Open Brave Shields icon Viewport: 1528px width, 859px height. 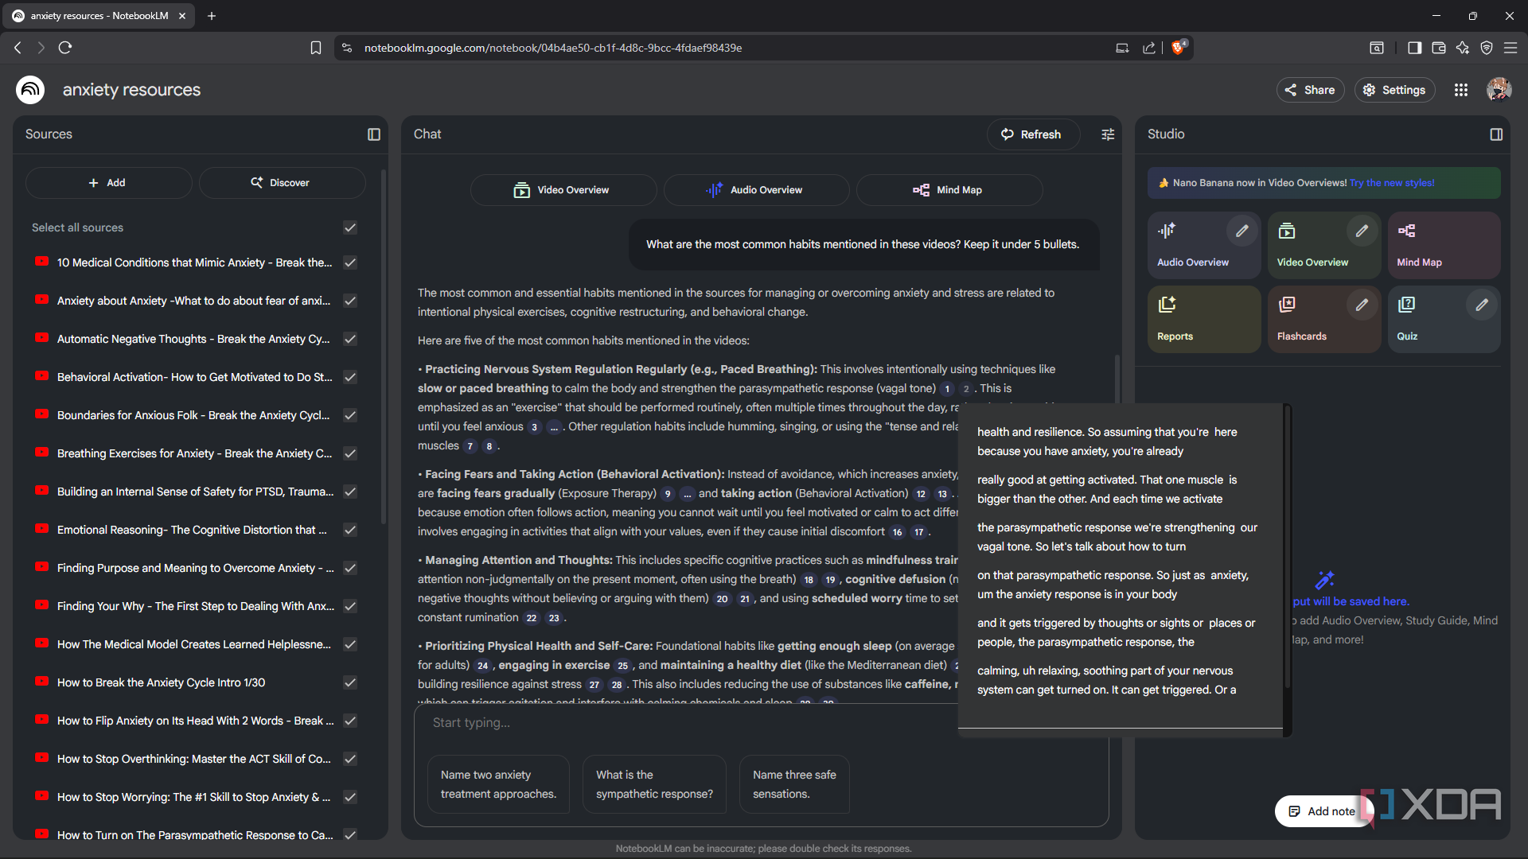1179,47
